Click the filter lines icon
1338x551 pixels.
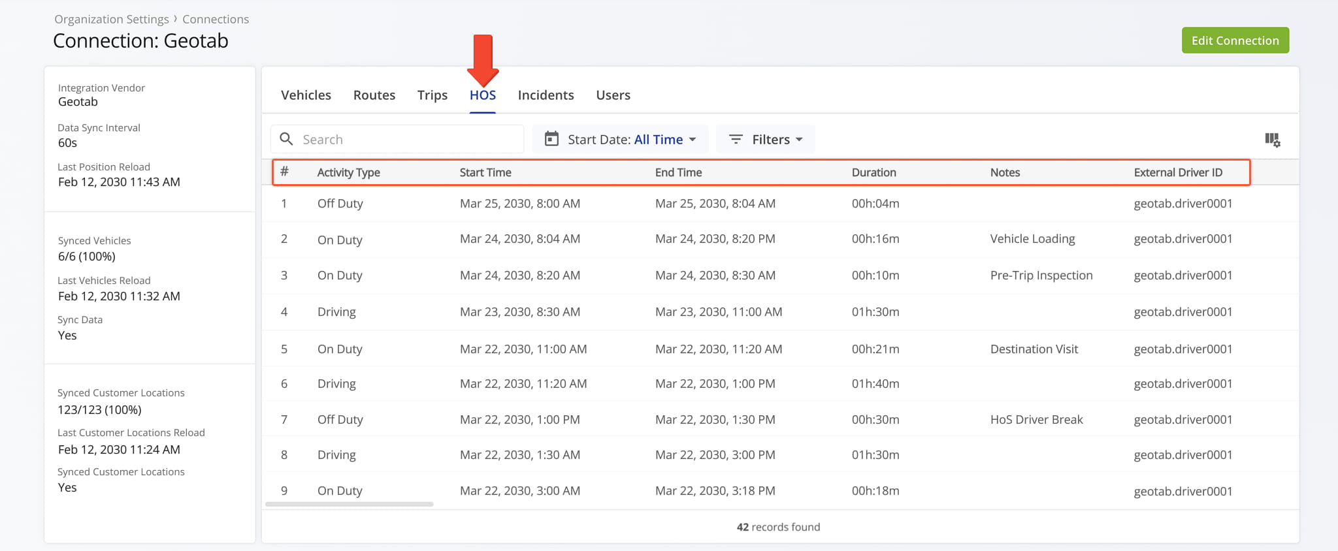click(736, 139)
